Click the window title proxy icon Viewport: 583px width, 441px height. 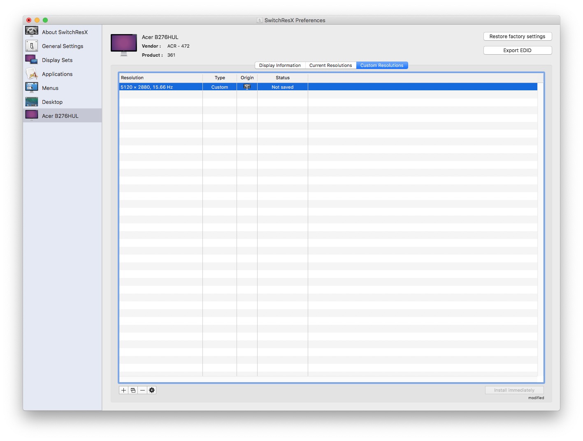pos(260,20)
